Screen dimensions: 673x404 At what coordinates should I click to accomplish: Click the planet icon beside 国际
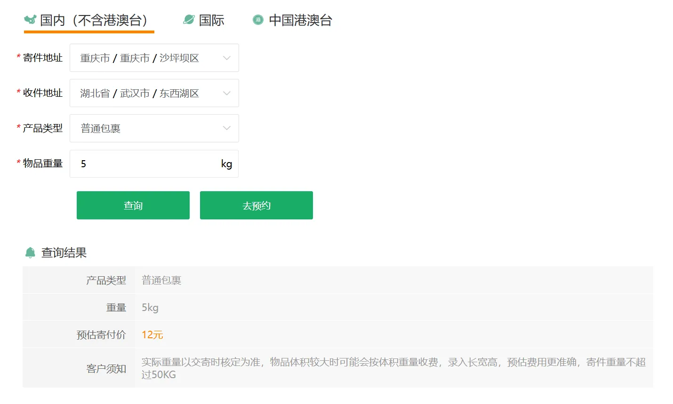click(x=189, y=20)
